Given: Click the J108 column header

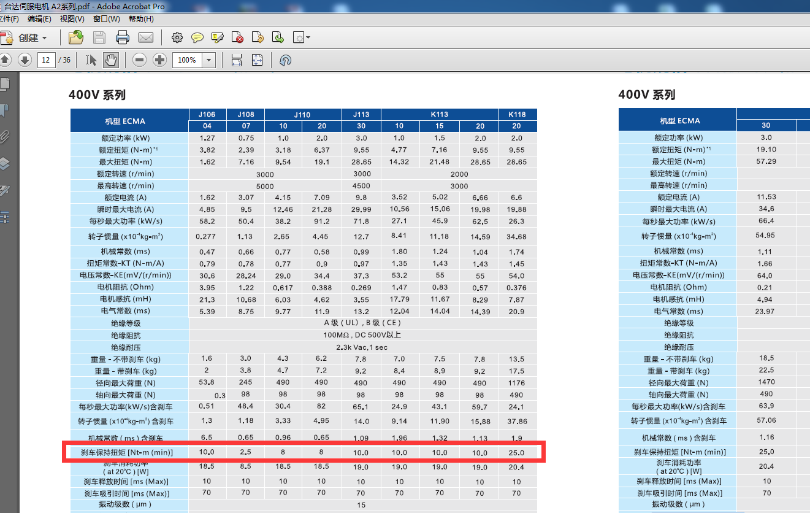Looking at the screenshot, I should coord(246,114).
